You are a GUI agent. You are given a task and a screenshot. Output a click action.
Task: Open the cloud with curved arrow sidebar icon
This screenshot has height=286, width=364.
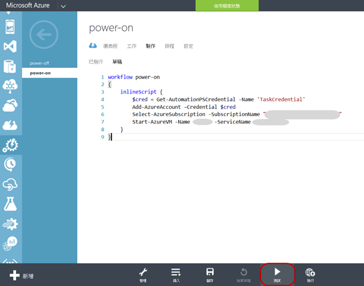(x=10, y=105)
